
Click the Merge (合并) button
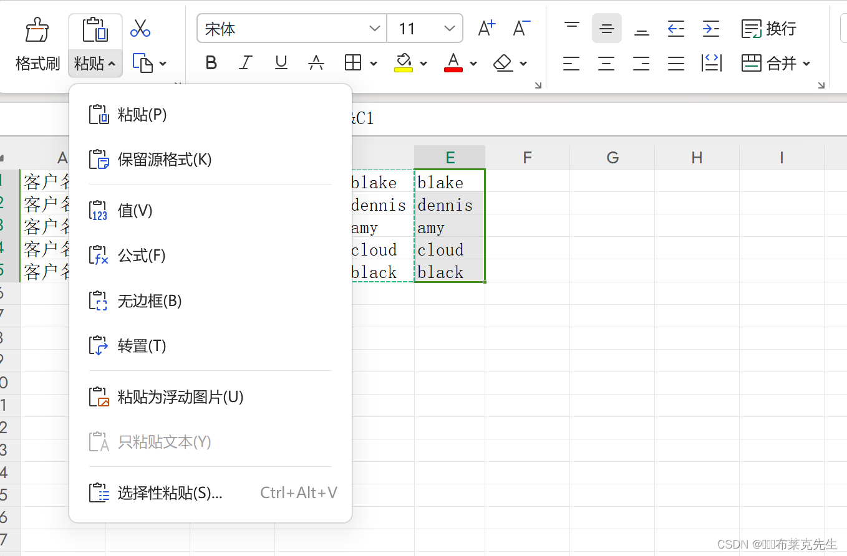point(769,63)
